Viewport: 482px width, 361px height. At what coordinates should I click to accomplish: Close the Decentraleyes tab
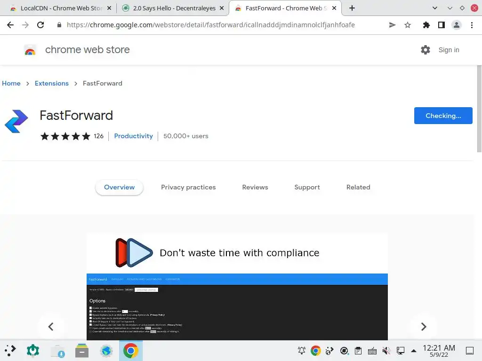pos(222,8)
